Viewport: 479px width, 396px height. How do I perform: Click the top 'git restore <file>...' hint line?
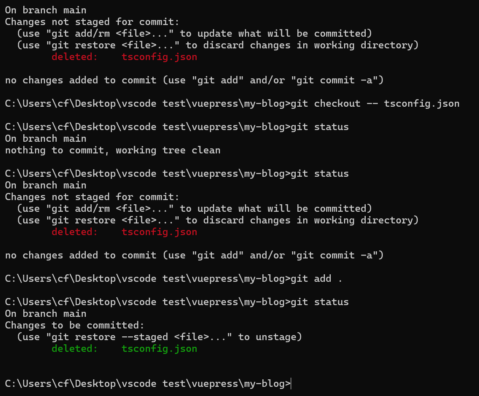[x=217, y=45]
